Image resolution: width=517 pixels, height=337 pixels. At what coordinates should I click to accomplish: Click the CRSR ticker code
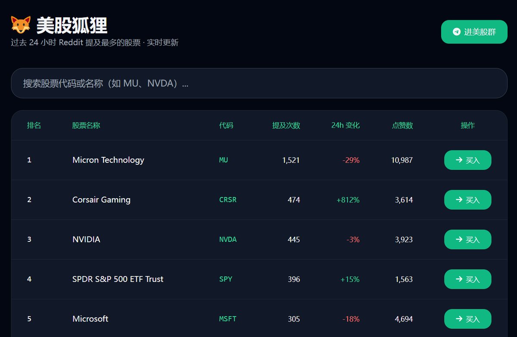tap(228, 200)
